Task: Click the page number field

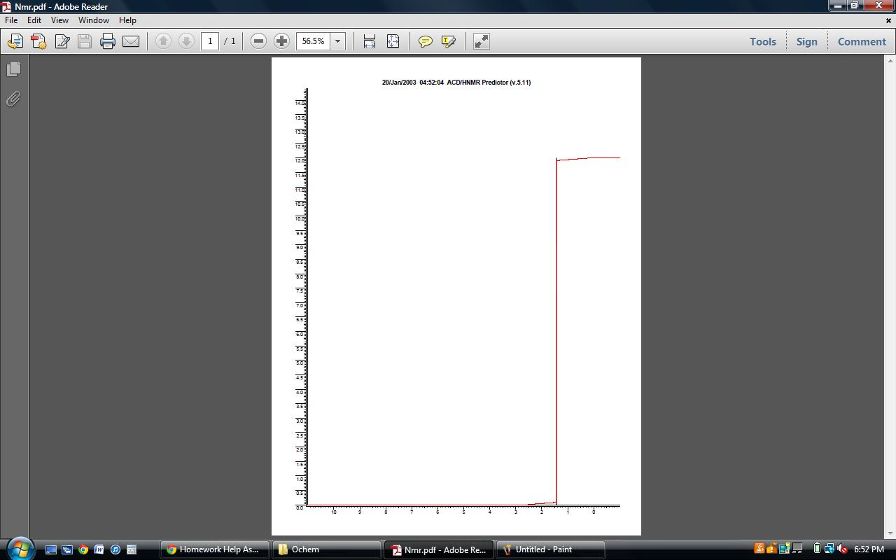Action: 210,41
